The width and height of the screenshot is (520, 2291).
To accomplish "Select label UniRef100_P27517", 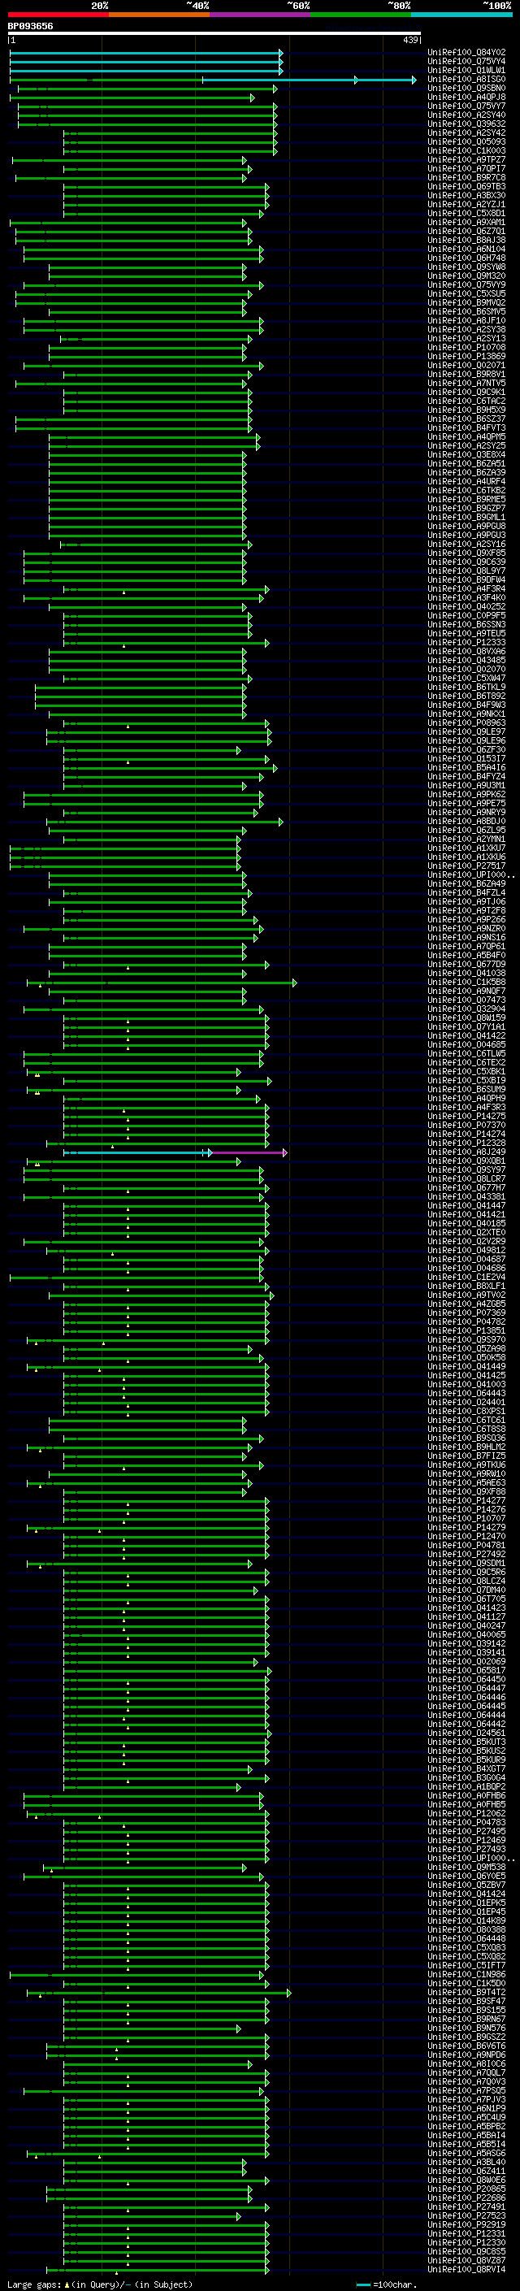I will pyautogui.click(x=466, y=866).
